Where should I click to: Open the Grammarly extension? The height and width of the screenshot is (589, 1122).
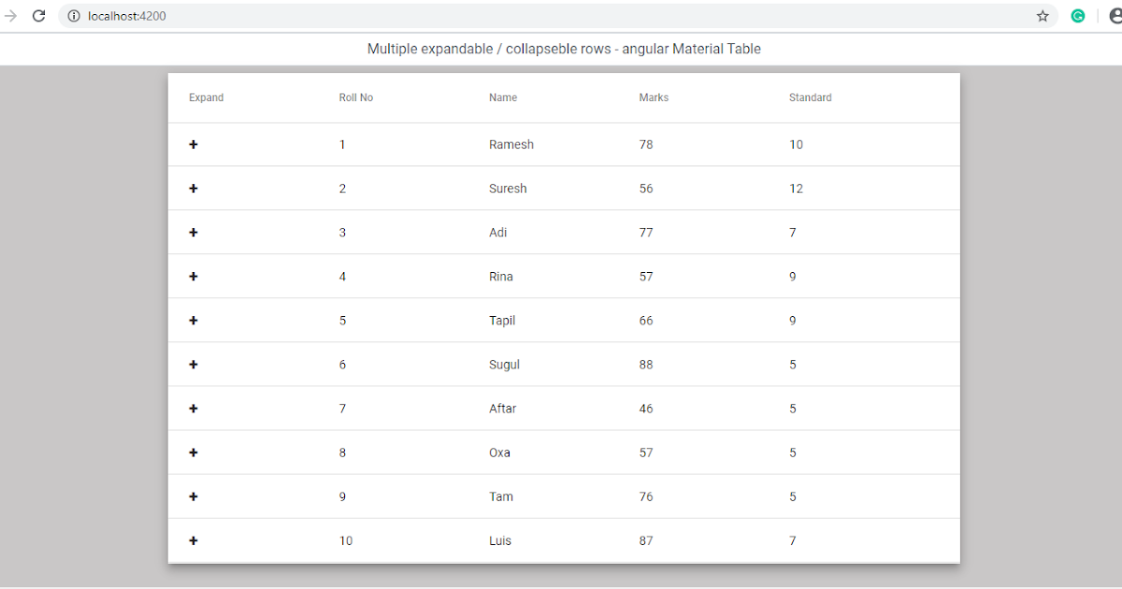pos(1078,16)
